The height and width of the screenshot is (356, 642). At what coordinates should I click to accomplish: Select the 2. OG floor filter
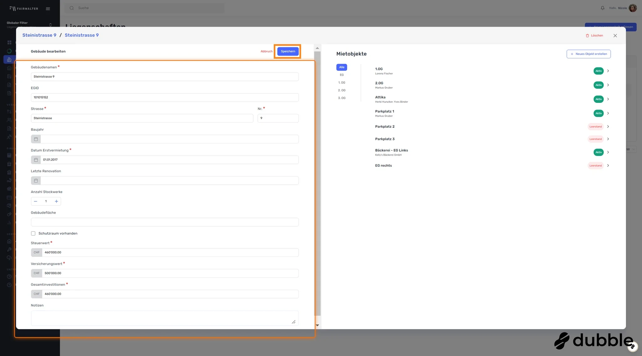coord(342,90)
